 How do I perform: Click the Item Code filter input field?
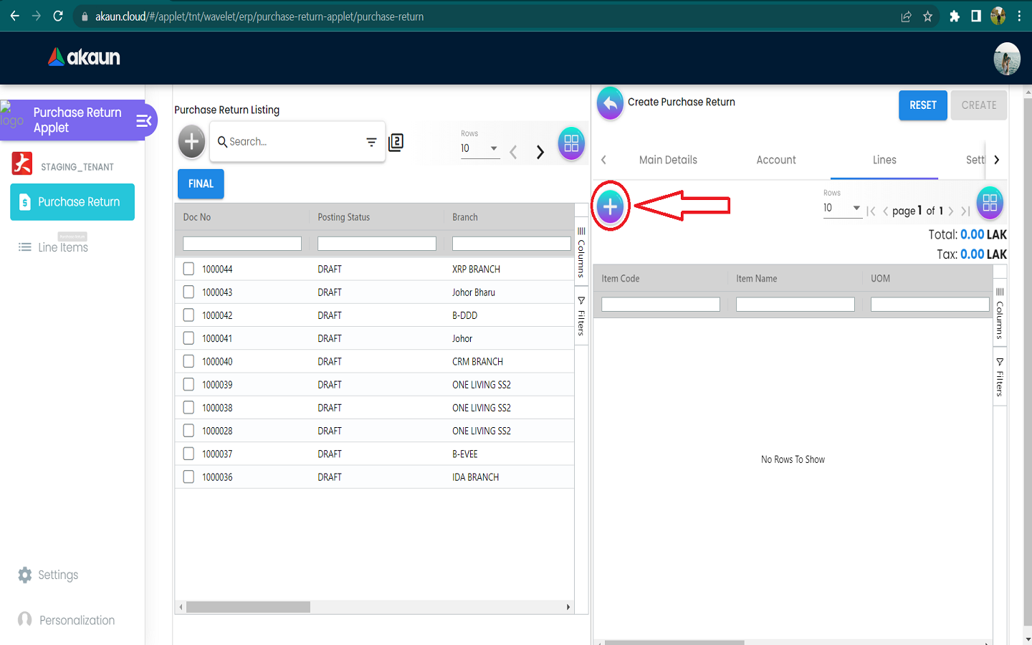pyautogui.click(x=660, y=305)
